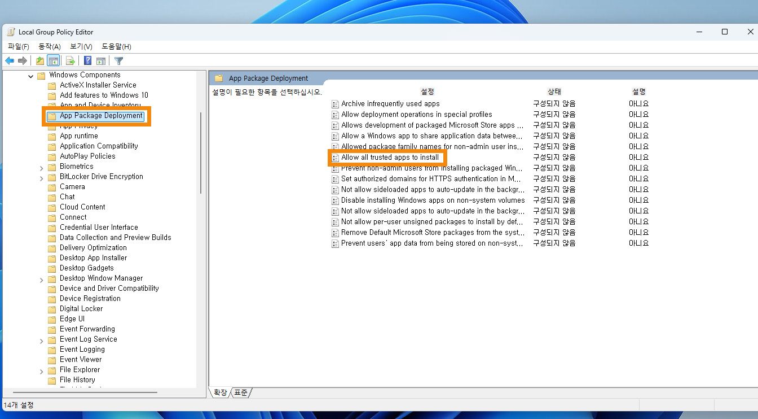Select Data Collection and Preview Builds
The width and height of the screenshot is (758, 419).
point(116,238)
